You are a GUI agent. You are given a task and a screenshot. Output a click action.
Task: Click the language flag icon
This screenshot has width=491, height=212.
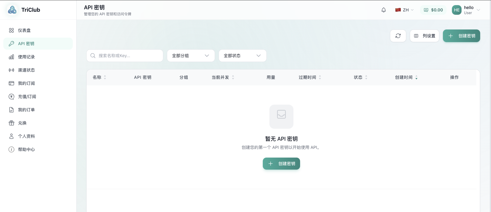(x=398, y=10)
